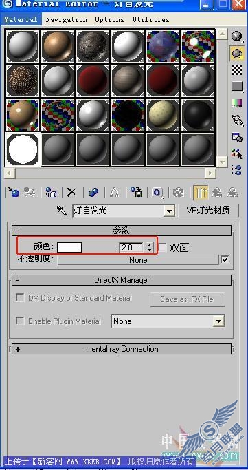Screen dimensions: 248x470
Task: Click the Show Map in Viewport cube icon
Action: coord(179,192)
